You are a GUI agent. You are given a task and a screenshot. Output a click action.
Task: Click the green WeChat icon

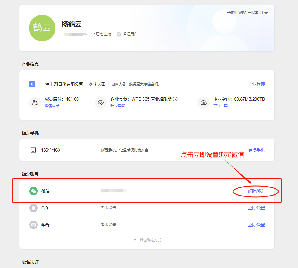point(33,191)
